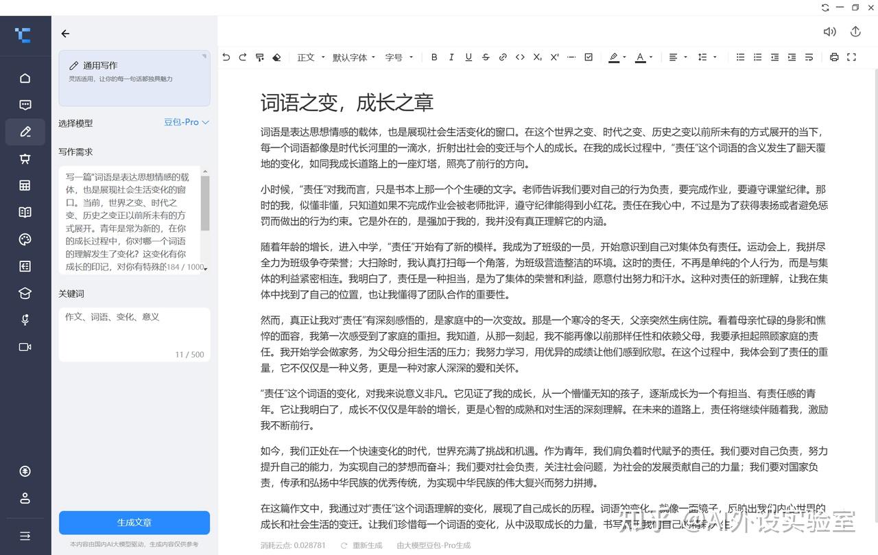This screenshot has width=878, height=555.
Task: Print the document via printer icon
Action: [x=834, y=58]
